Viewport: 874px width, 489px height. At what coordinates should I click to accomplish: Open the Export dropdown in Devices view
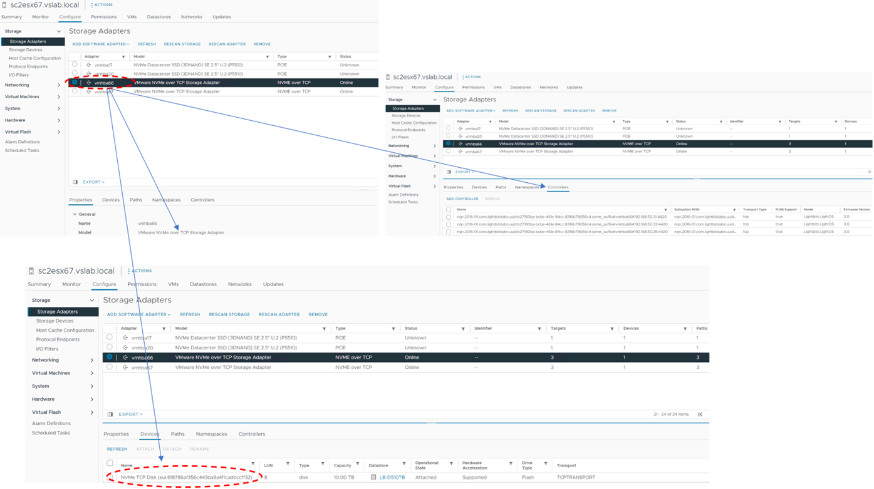coord(130,414)
